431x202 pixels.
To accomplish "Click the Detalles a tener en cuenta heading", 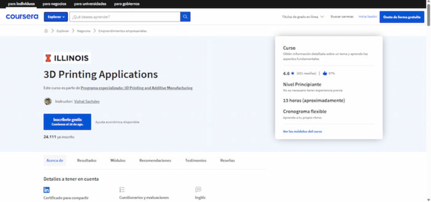I will [71, 179].
